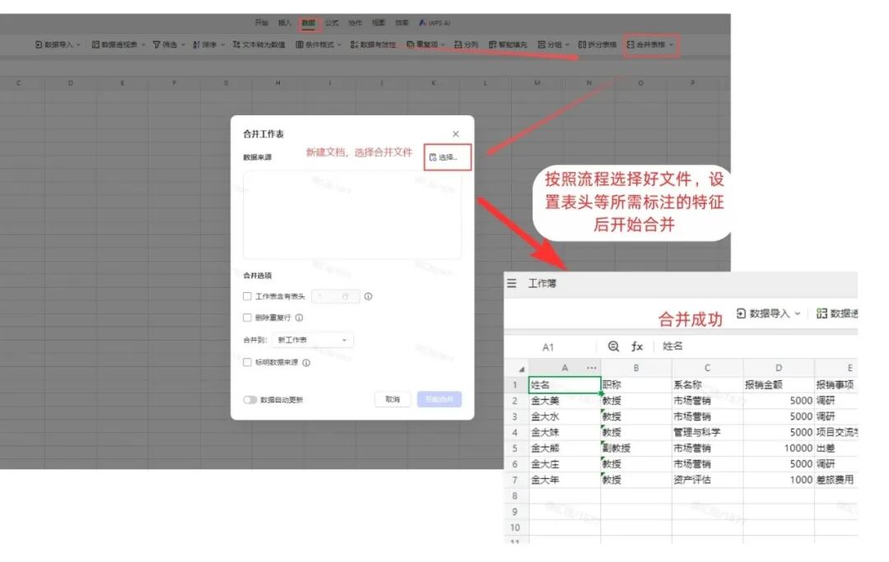Click the 智能填充 tool

(508, 44)
